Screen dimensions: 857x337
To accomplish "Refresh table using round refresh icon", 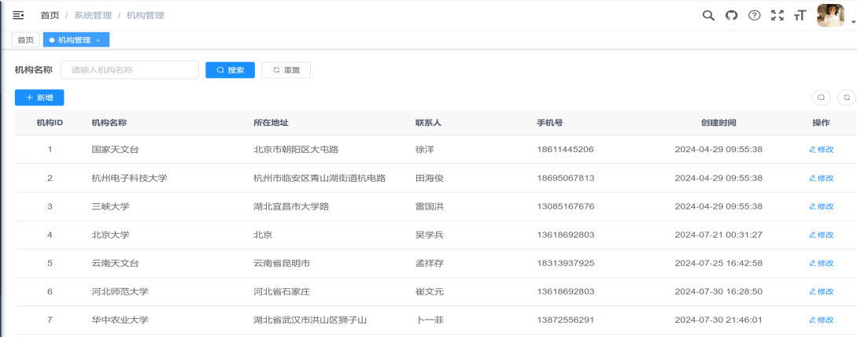I will (847, 98).
